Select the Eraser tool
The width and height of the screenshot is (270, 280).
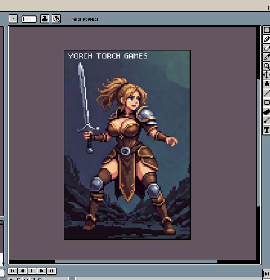(266, 48)
